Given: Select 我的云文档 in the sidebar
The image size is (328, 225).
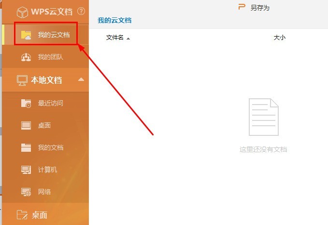Looking at the screenshot, I should click(x=45, y=34).
